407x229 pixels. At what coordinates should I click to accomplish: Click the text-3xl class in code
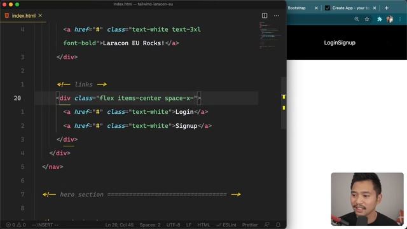(x=186, y=29)
